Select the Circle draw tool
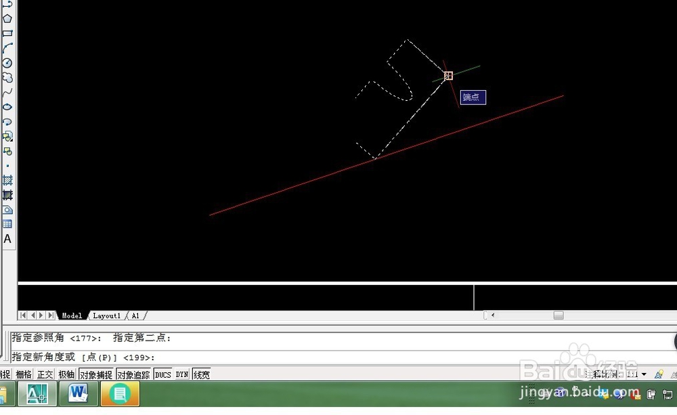Viewport: 677px width, 415px height. click(7, 63)
